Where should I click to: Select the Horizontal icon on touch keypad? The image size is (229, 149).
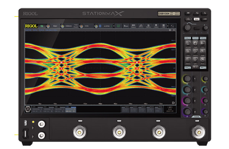pyautogui.click(x=188, y=44)
